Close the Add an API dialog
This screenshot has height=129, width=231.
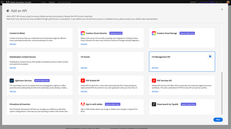point(222,9)
